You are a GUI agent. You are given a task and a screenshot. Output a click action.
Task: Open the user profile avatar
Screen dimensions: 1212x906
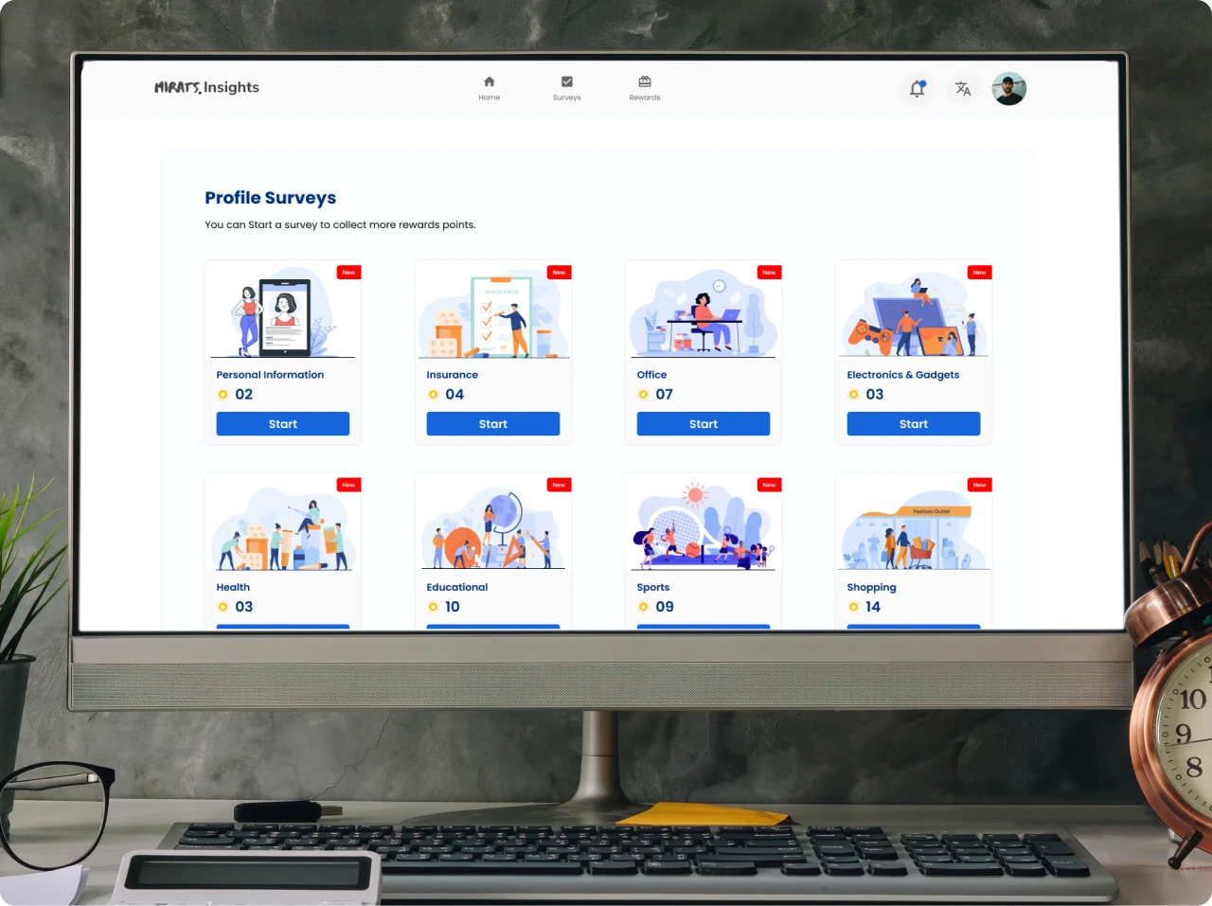coord(1009,89)
